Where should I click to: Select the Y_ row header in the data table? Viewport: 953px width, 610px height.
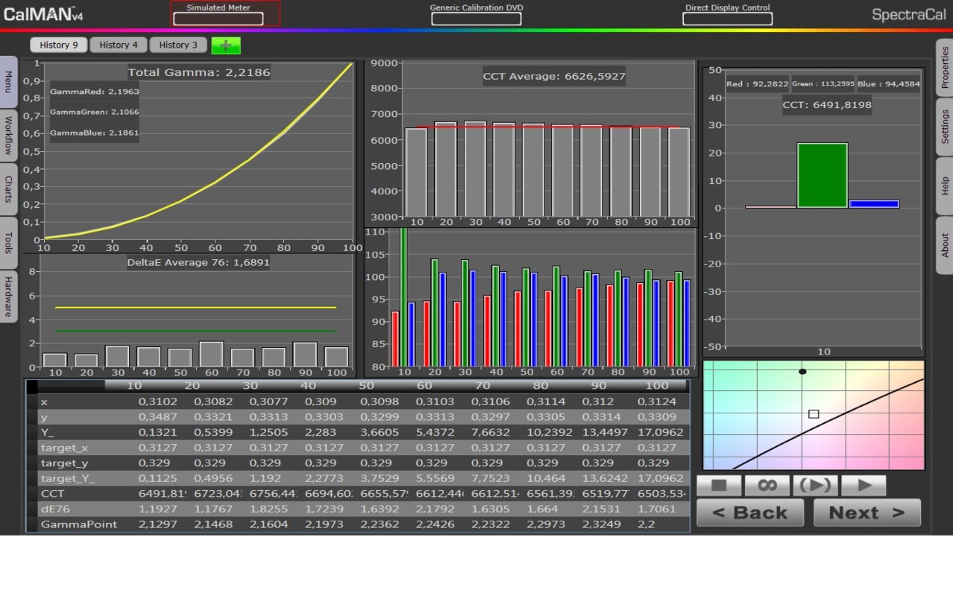click(48, 432)
